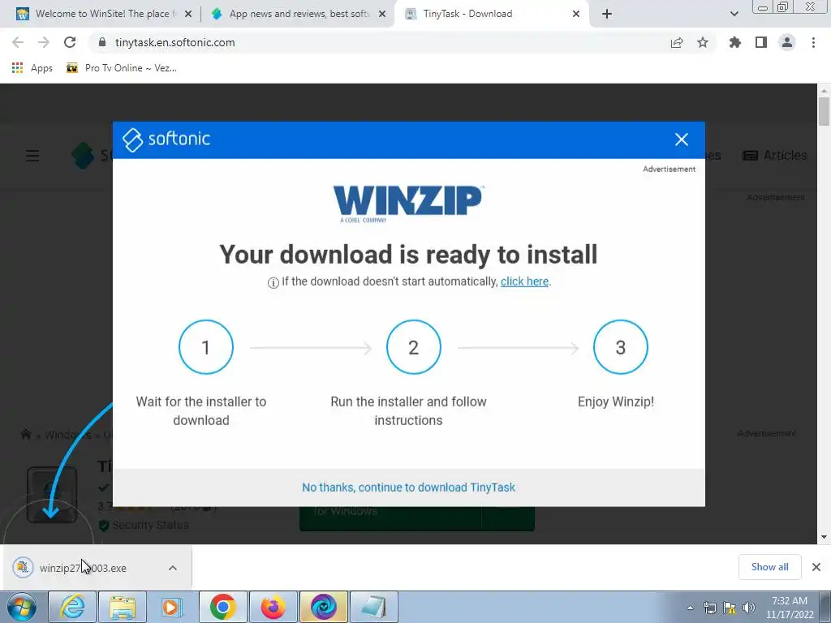831x623 pixels.
Task: Click the clock showing 7:32 AM
Action: (x=790, y=608)
